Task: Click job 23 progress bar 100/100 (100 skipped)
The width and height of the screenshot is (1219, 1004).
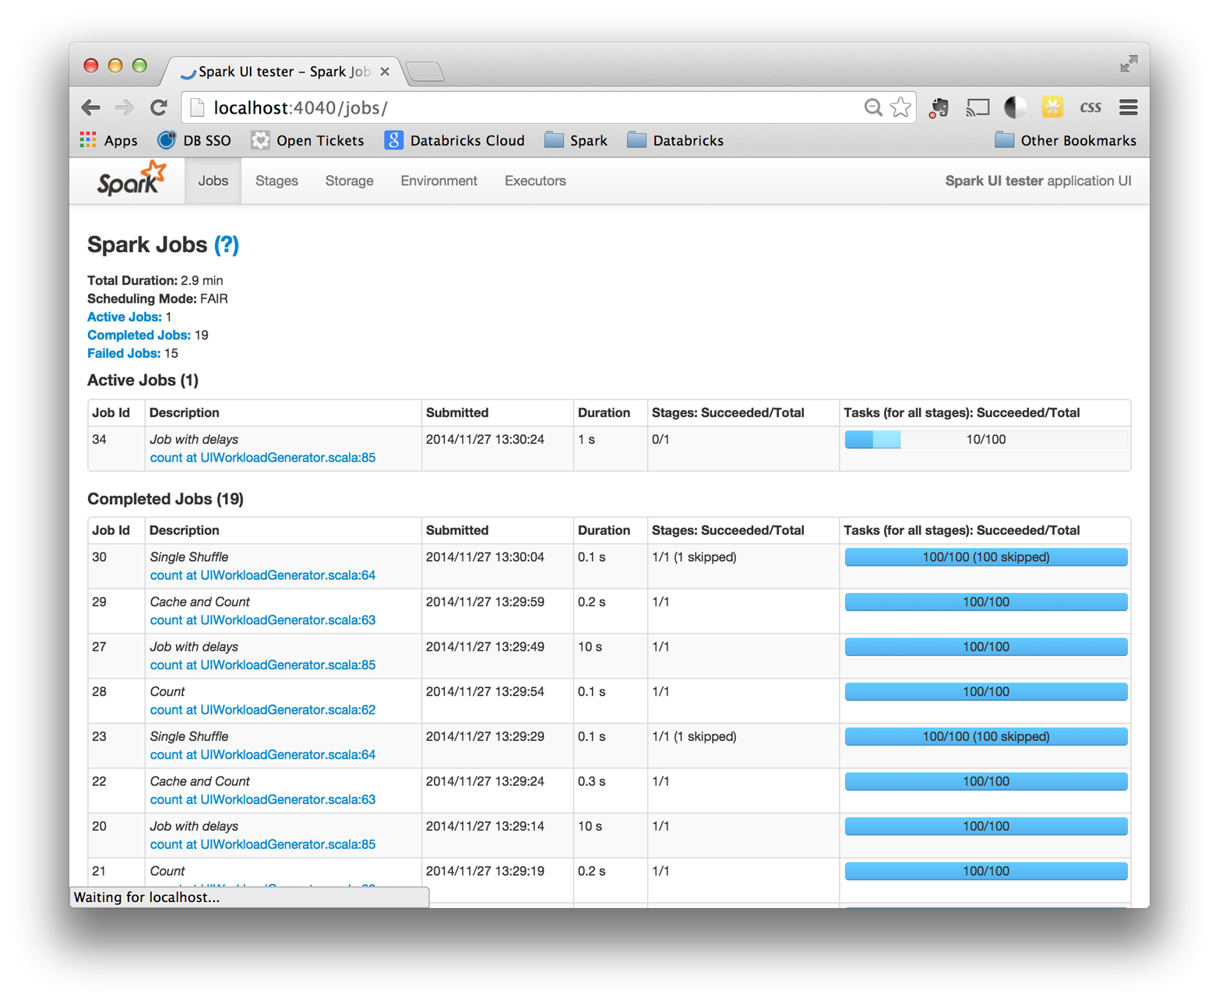Action: tap(986, 736)
